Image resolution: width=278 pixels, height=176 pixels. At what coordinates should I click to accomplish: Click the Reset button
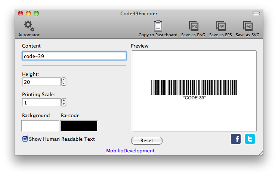147,141
